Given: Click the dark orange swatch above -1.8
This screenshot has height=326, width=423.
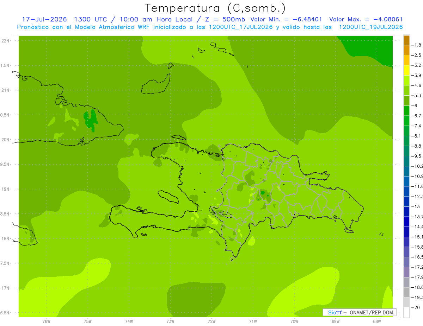Looking at the screenshot, I should coord(406,40).
